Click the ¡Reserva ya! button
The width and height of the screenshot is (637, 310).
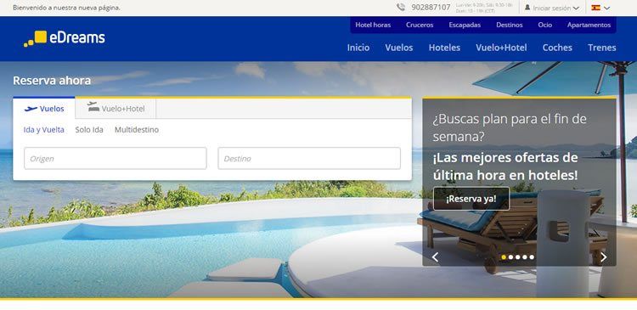(471, 199)
